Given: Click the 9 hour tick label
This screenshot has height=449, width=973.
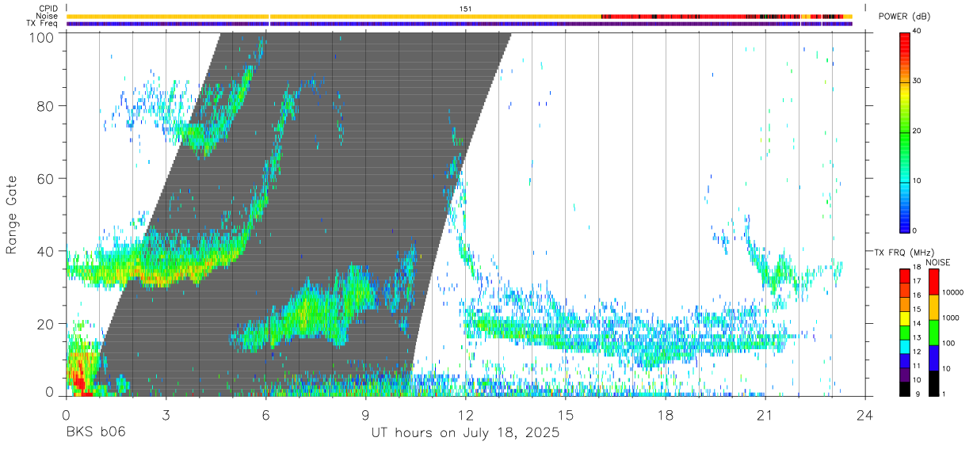Looking at the screenshot, I should pos(365,414).
